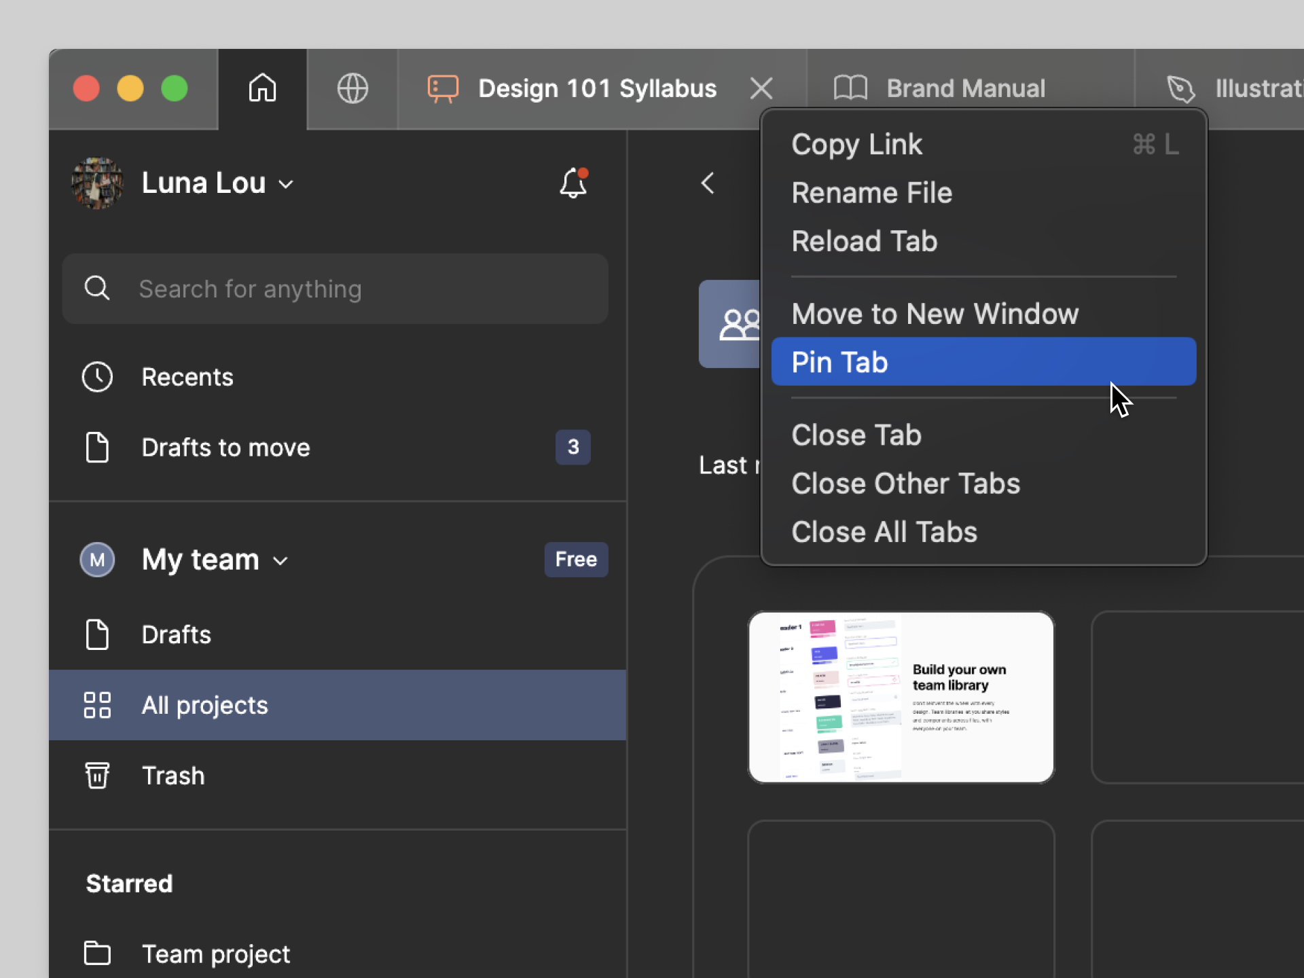Expand the My team dropdown chevron
1304x978 pixels.
click(280, 561)
